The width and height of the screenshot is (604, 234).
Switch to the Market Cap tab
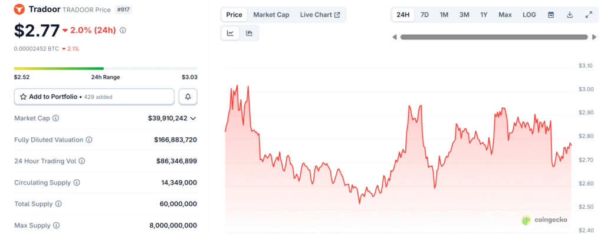coord(271,15)
